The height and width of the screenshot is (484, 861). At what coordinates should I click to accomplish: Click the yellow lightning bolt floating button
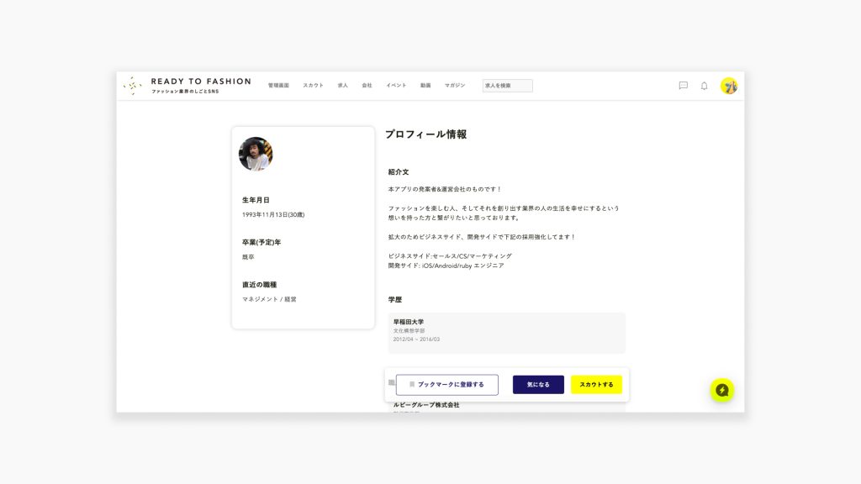[x=721, y=390]
